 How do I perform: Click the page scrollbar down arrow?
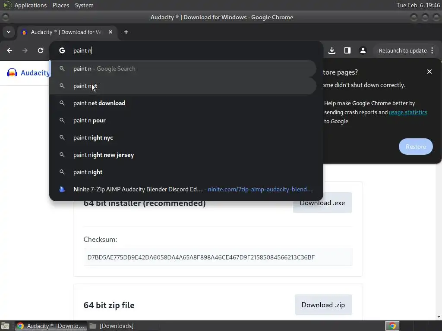[x=439, y=317]
